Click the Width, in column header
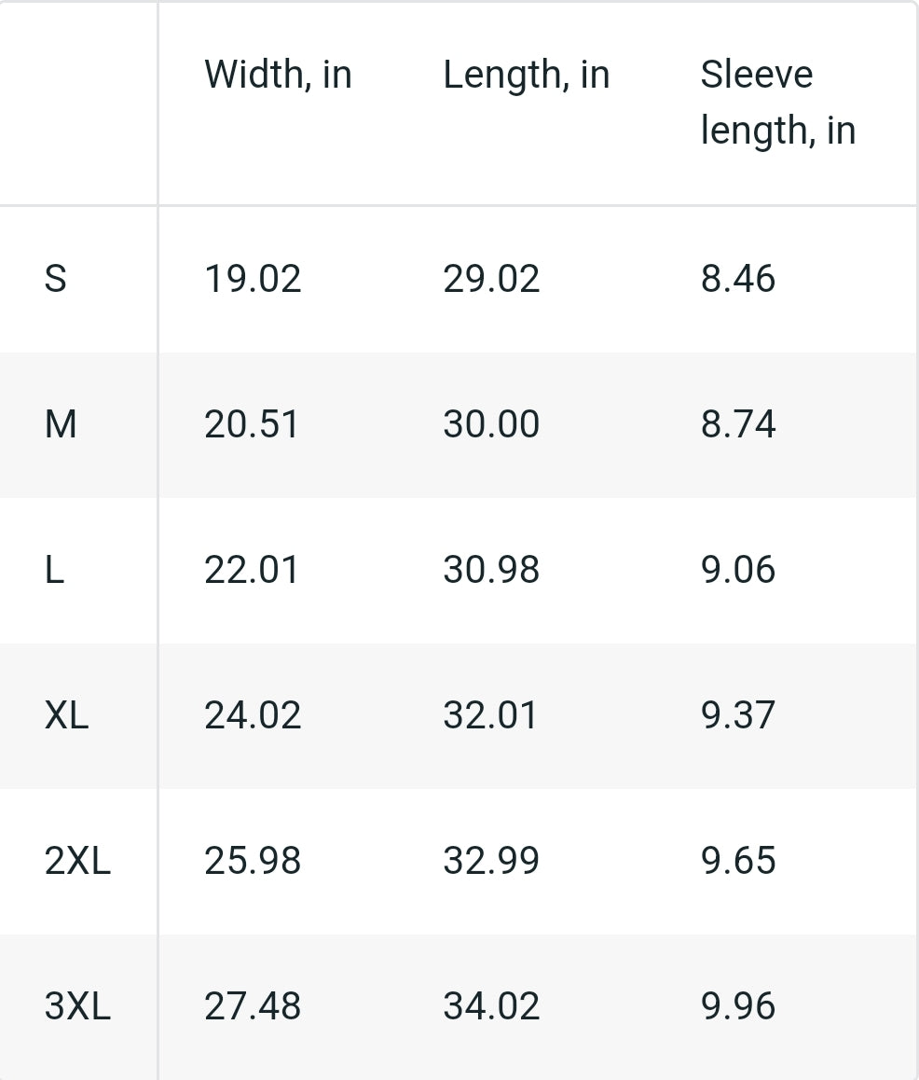Viewport: 919px width, 1080px height. pos(278,75)
